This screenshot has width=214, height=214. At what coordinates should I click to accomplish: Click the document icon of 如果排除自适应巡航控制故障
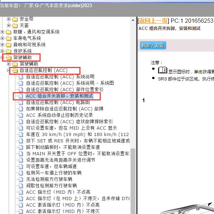tap(21, 109)
